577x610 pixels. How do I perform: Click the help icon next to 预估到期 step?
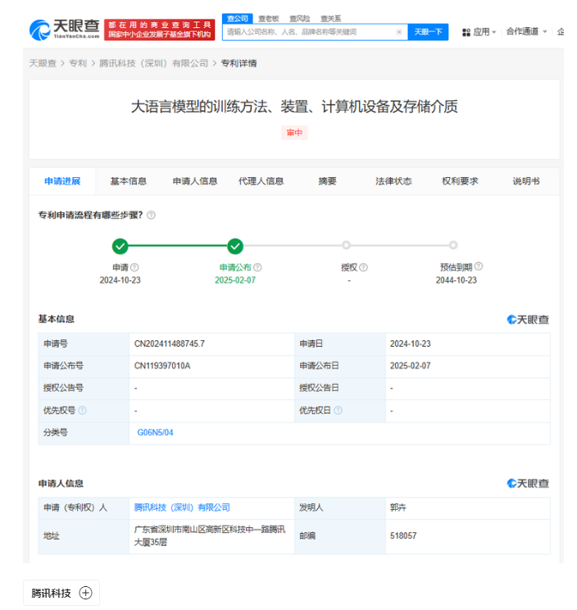point(479,266)
